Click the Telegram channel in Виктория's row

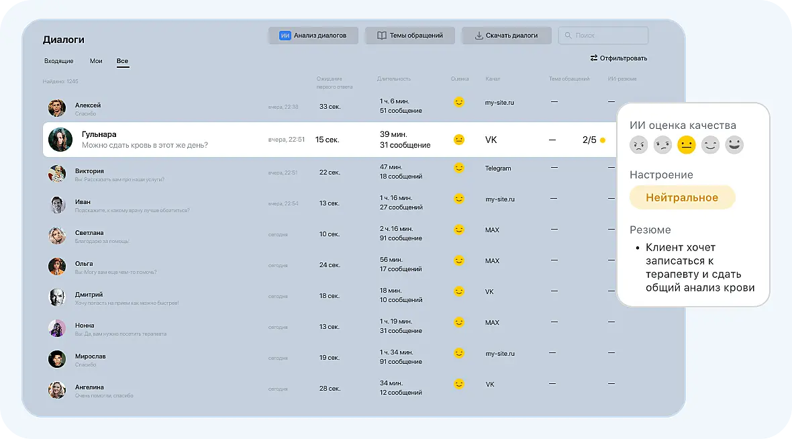pos(498,168)
